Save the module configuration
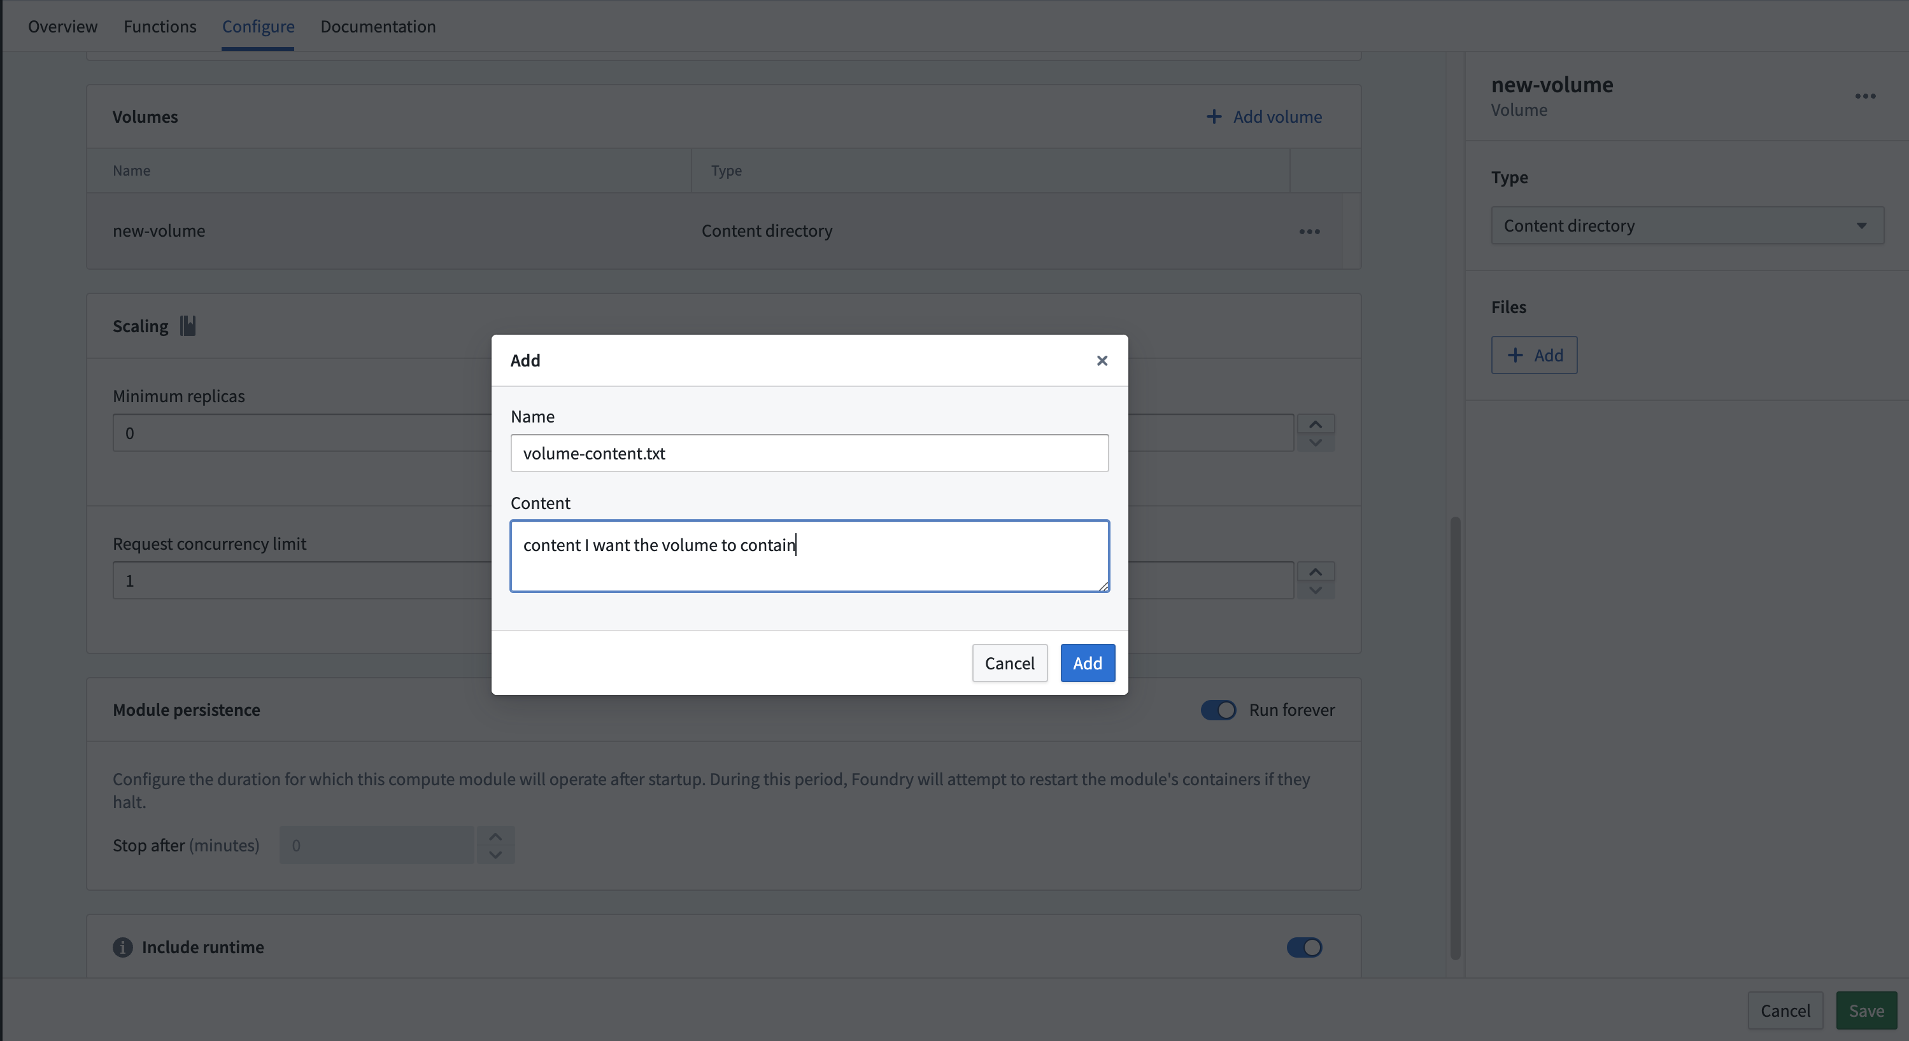The image size is (1909, 1041). coord(1867,1010)
